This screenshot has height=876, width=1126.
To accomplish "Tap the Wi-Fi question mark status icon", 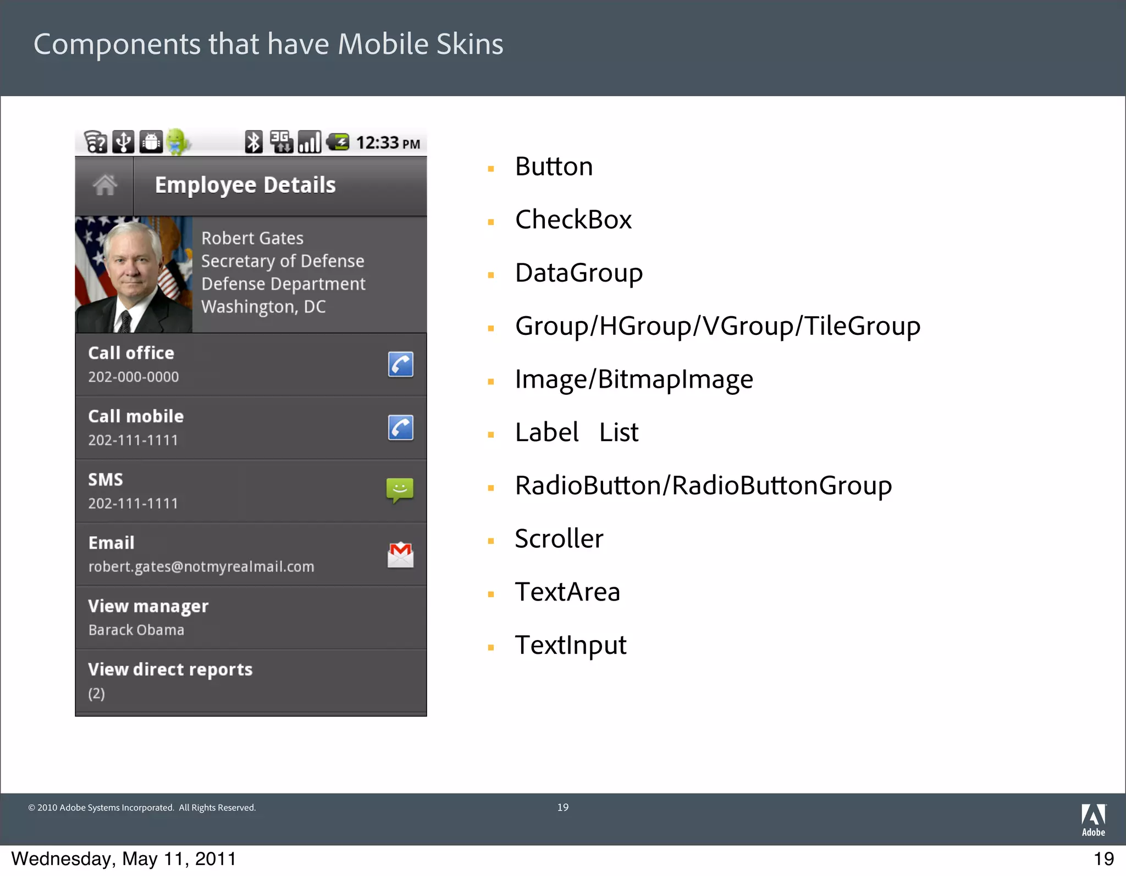I will (x=96, y=142).
